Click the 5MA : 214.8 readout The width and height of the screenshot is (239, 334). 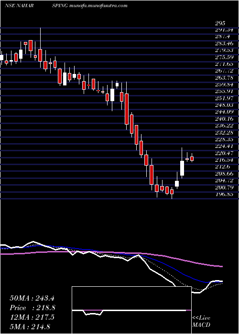pyautogui.click(x=30, y=327)
